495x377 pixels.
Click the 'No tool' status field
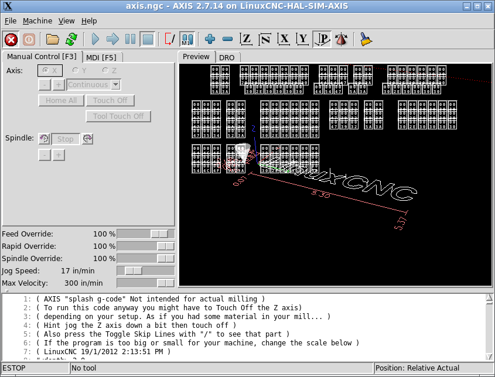tap(221, 368)
